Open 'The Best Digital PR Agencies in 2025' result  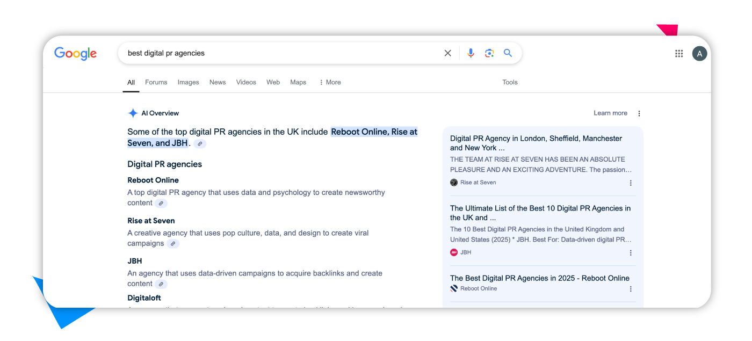(x=540, y=278)
